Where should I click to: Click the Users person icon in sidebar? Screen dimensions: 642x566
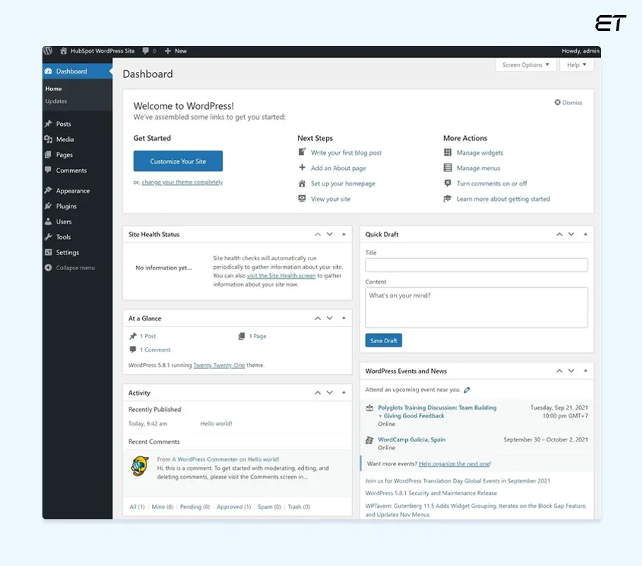(x=48, y=221)
